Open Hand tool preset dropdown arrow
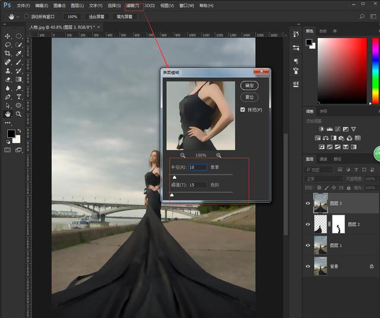The height and width of the screenshot is (318, 380). coord(18,17)
